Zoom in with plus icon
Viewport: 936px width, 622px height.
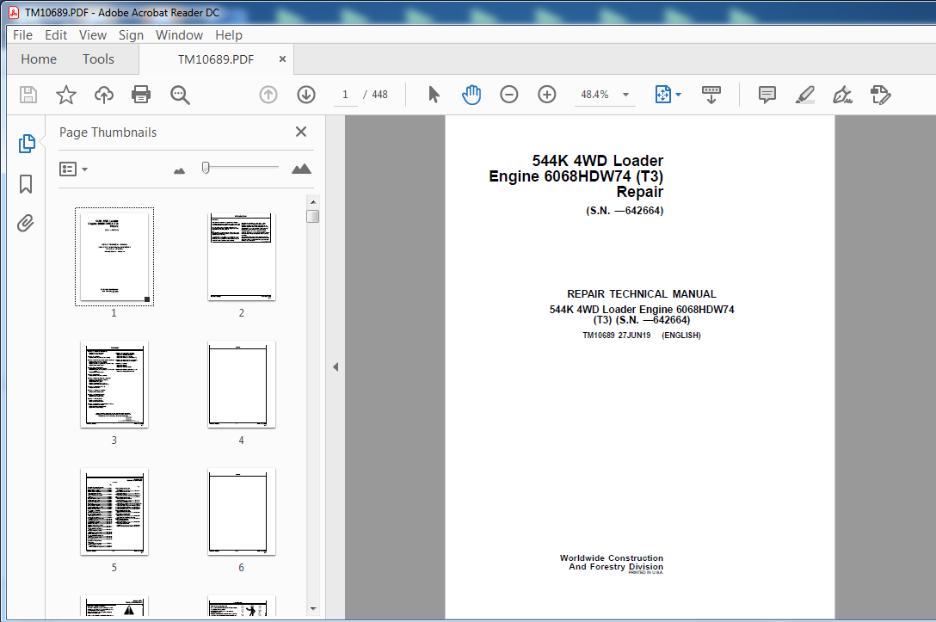point(547,95)
